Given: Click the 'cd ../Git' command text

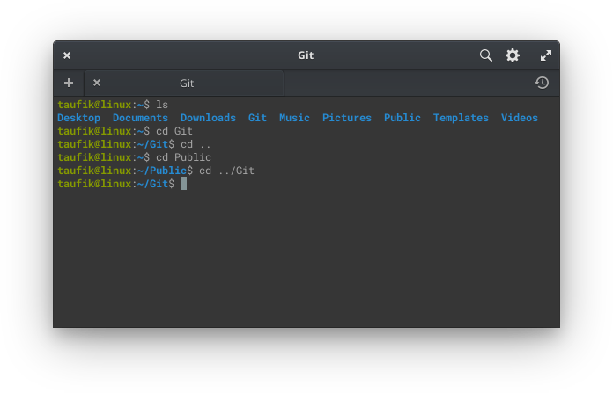Looking at the screenshot, I should tap(226, 171).
